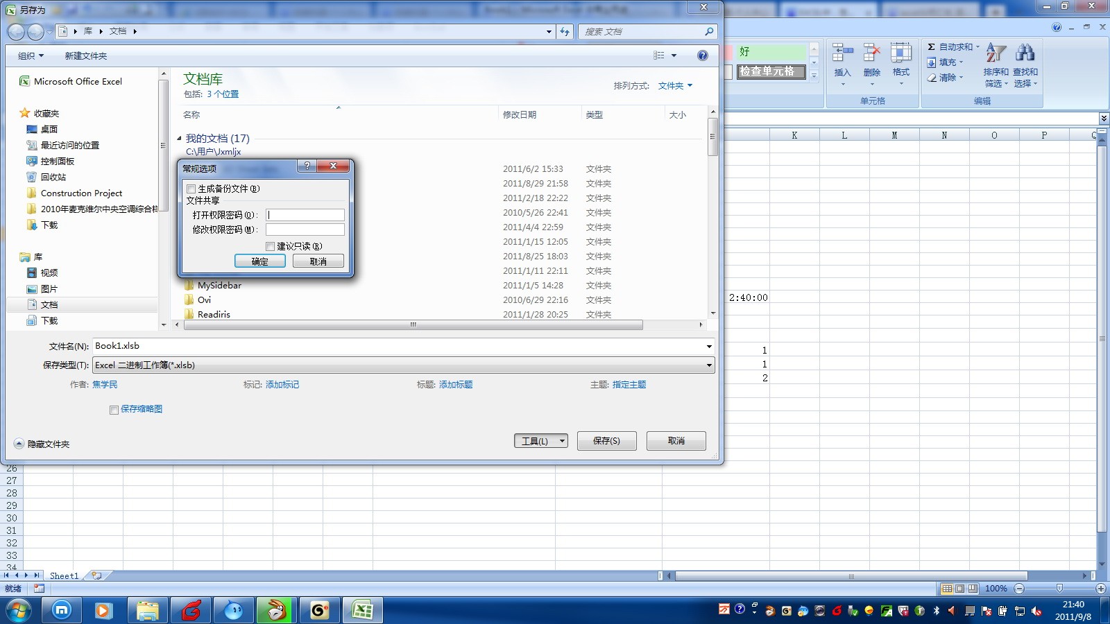Click the 打开权限密码 password input field
This screenshot has width=1110, height=624.
click(x=305, y=214)
